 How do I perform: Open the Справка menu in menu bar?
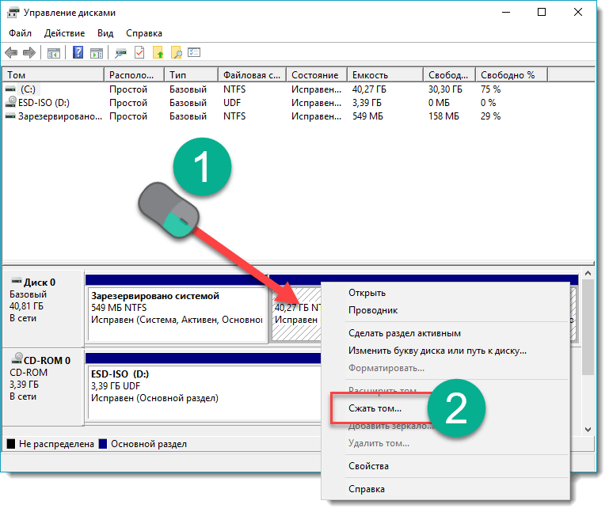tap(144, 33)
